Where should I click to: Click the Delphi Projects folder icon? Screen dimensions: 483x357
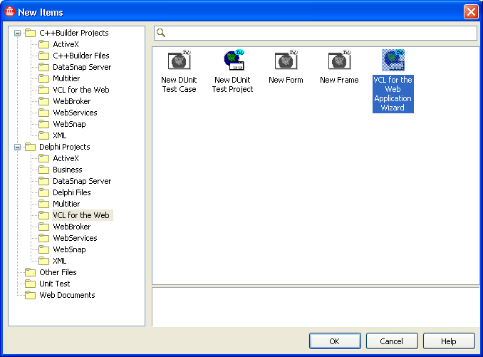point(30,147)
